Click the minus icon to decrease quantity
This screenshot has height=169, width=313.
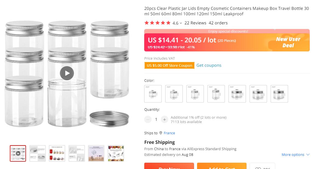click(x=148, y=119)
